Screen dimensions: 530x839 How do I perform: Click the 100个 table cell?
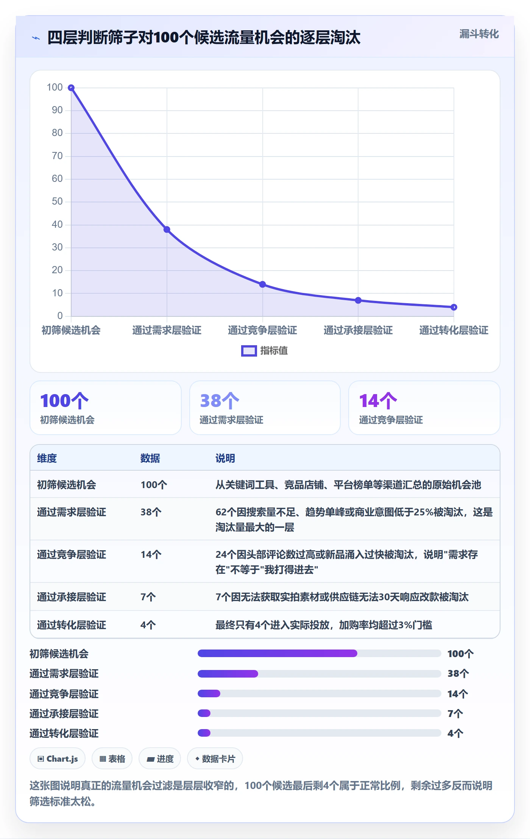(154, 485)
